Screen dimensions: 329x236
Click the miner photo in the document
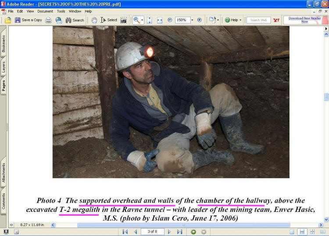tap(171, 102)
